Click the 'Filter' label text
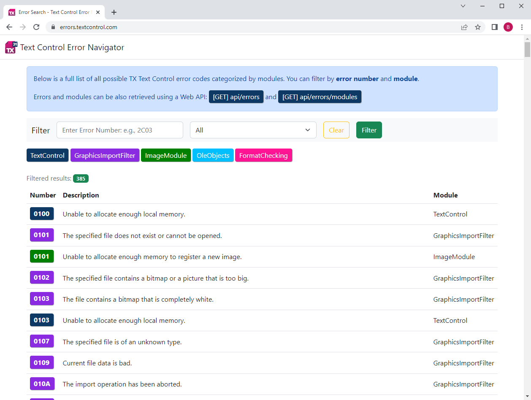The width and height of the screenshot is (531, 400). (x=41, y=130)
